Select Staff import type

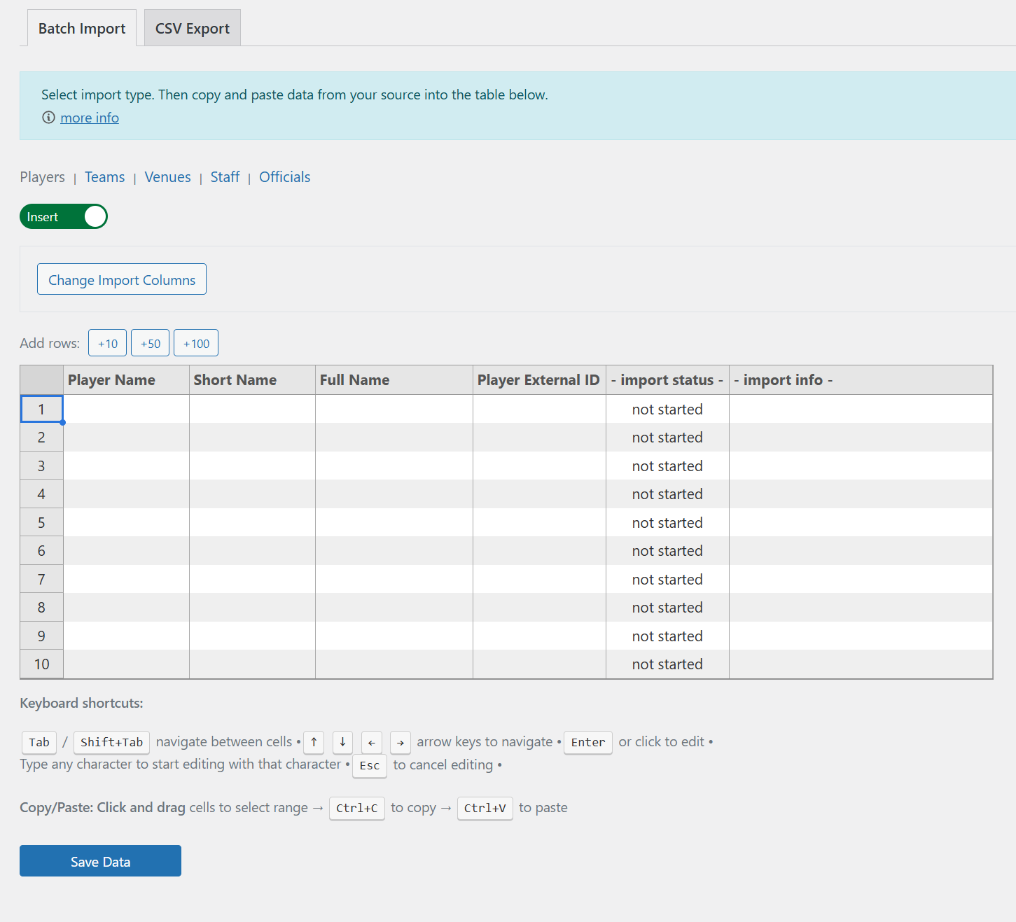click(x=225, y=177)
